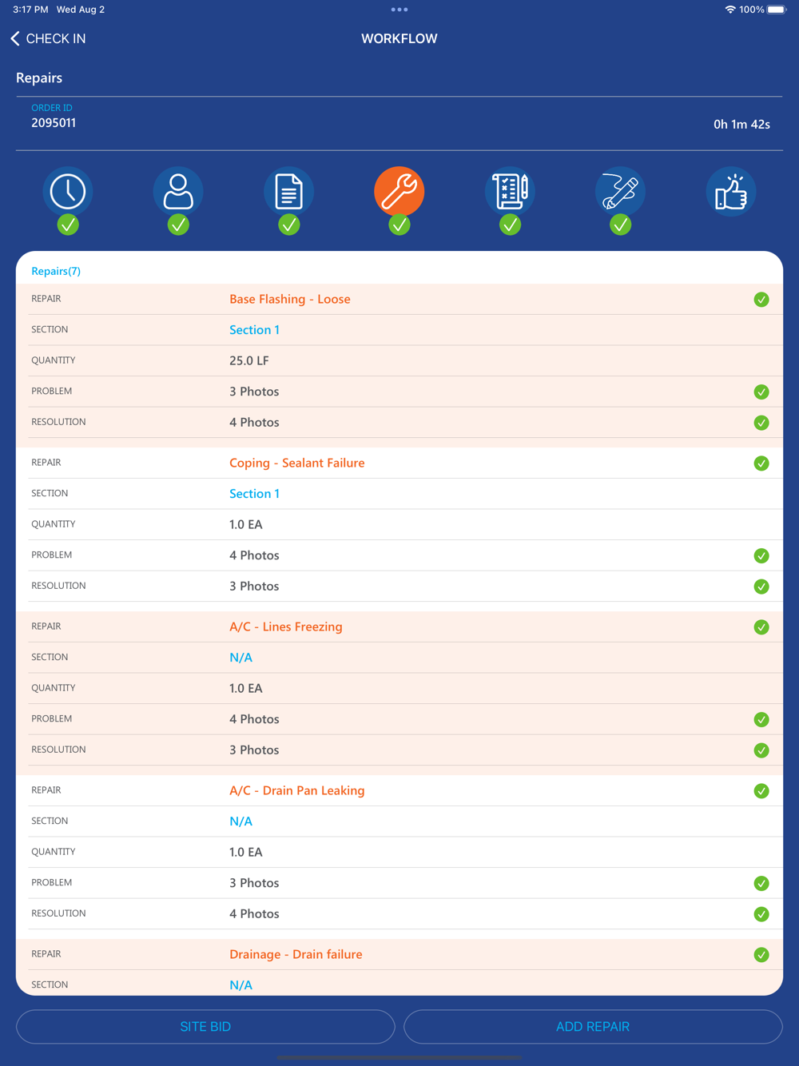
Task: Tap the green check under checklist step
Action: point(510,225)
